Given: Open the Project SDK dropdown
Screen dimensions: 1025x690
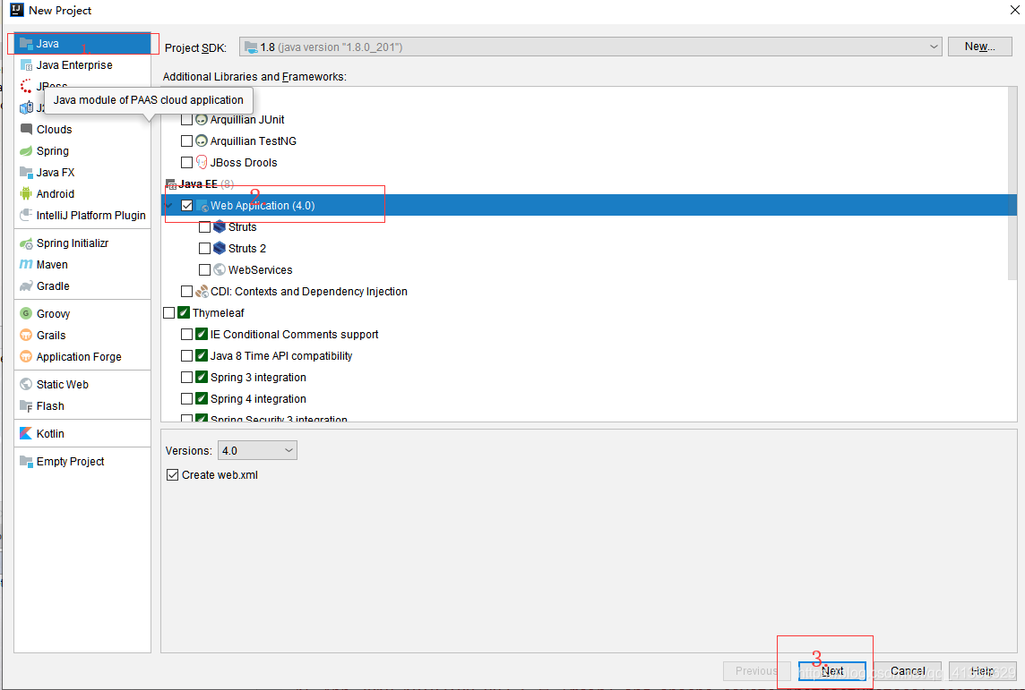Looking at the screenshot, I should (590, 47).
